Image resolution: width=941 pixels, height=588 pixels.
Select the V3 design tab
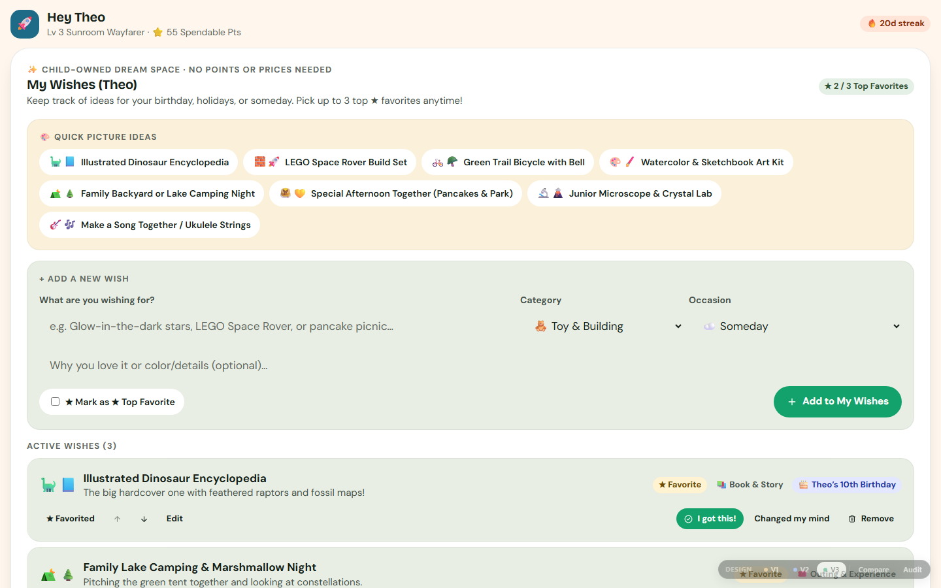831,570
